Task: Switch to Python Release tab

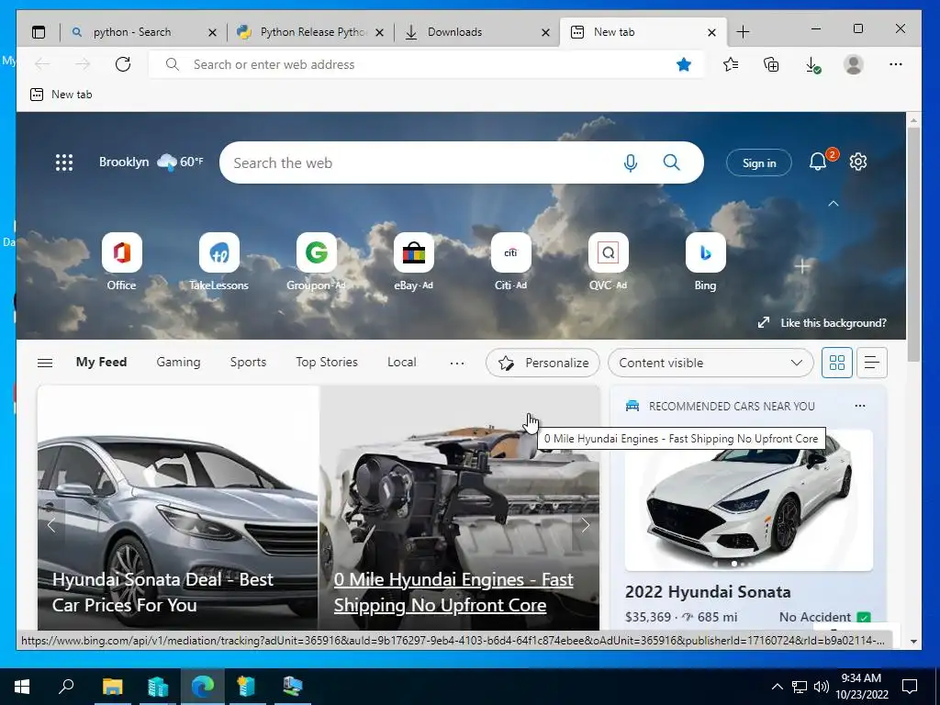Action: (x=313, y=32)
